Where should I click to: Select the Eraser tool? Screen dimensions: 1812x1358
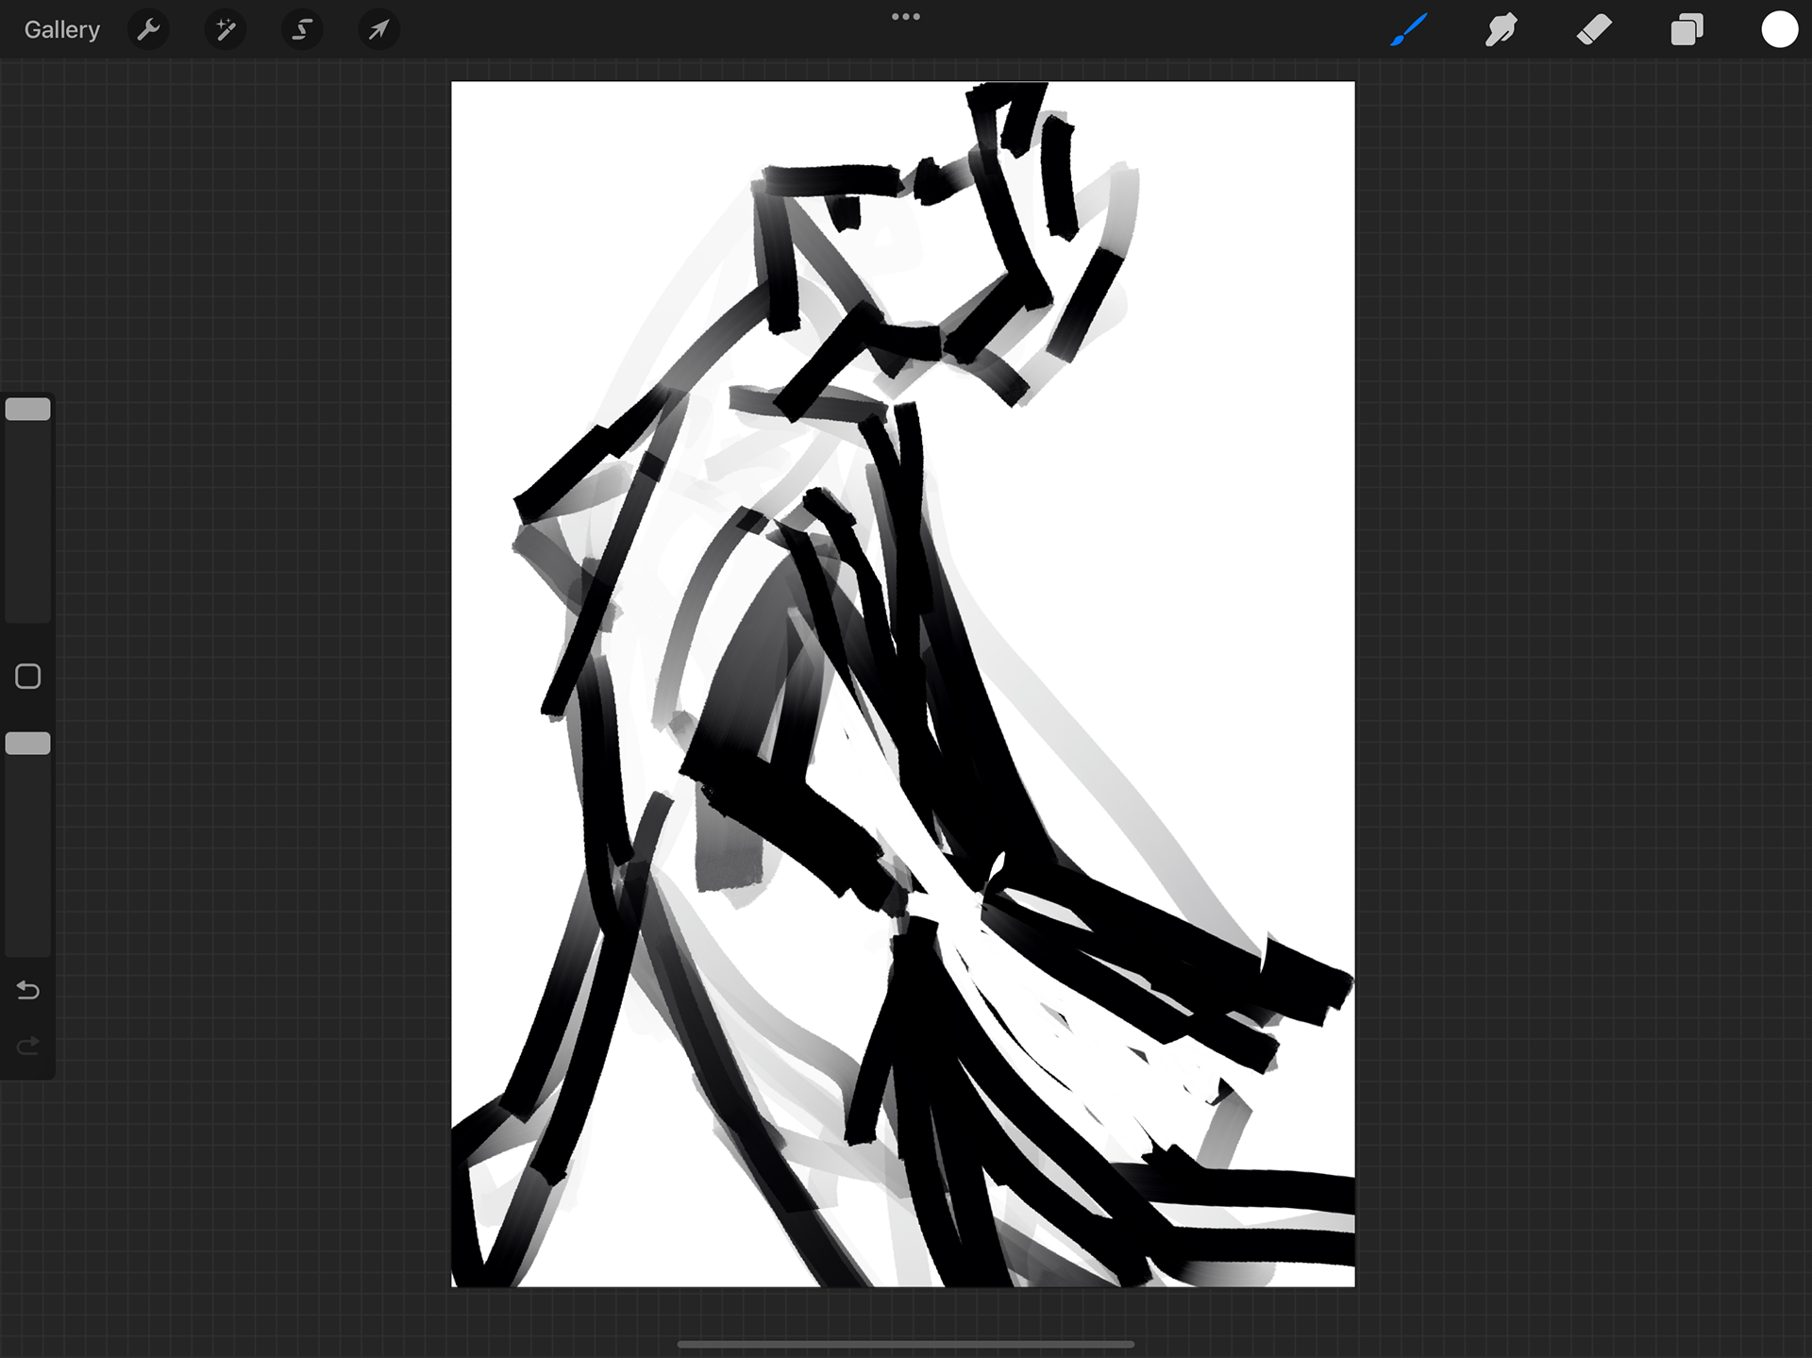tap(1594, 30)
